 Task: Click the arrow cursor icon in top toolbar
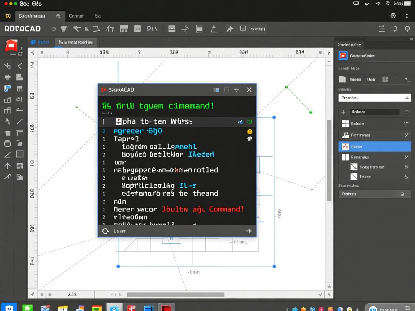point(229,29)
